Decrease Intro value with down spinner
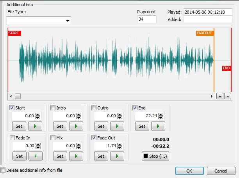Viewport: 239px width, 178px height. 78,118
